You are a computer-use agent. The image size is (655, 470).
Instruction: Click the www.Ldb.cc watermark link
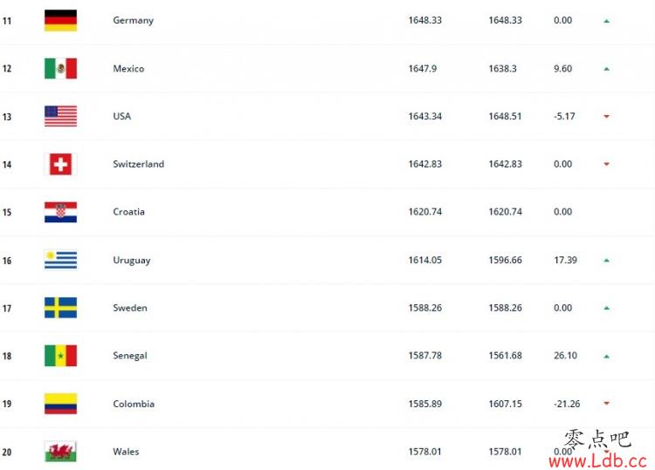pos(597,460)
